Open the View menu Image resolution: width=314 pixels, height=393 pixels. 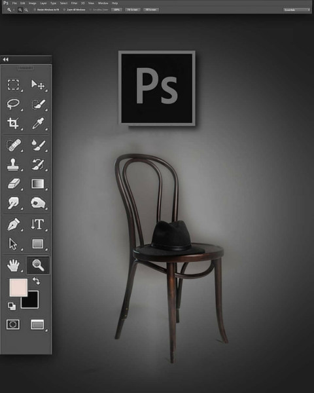coord(91,3)
